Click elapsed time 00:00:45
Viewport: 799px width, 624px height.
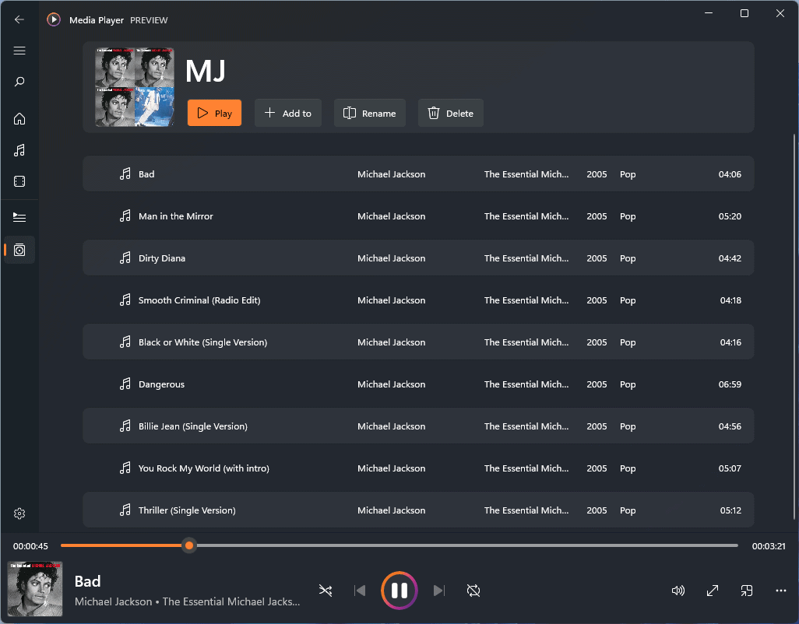pyautogui.click(x=30, y=546)
